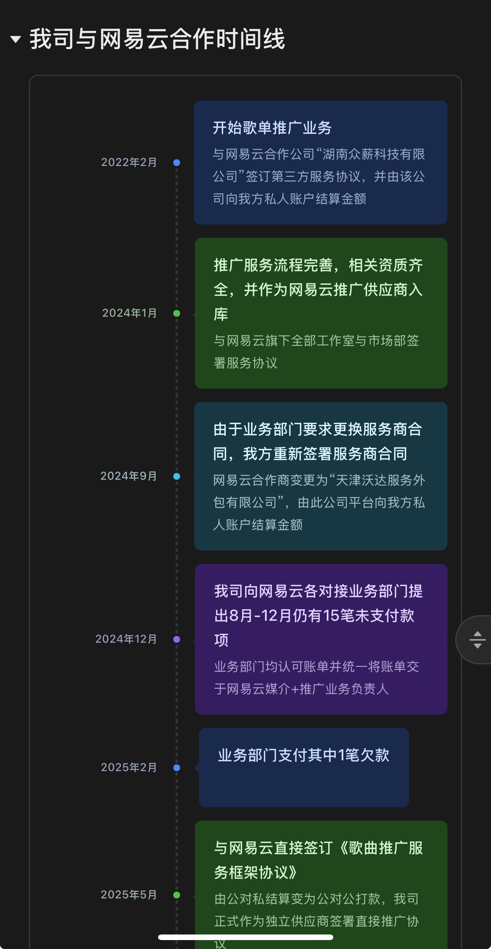Click the 2024年9月 date label
Viewport: 491px width, 949px height.
129,476
